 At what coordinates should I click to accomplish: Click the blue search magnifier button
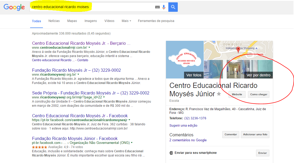pyautogui.click(x=173, y=7)
